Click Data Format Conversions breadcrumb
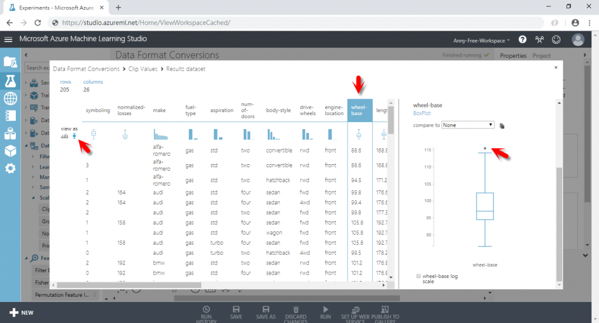The width and height of the screenshot is (599, 323). click(x=87, y=69)
